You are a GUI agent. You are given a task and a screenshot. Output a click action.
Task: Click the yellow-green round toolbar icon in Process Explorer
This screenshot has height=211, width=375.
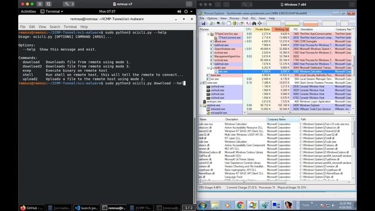pos(234,23)
